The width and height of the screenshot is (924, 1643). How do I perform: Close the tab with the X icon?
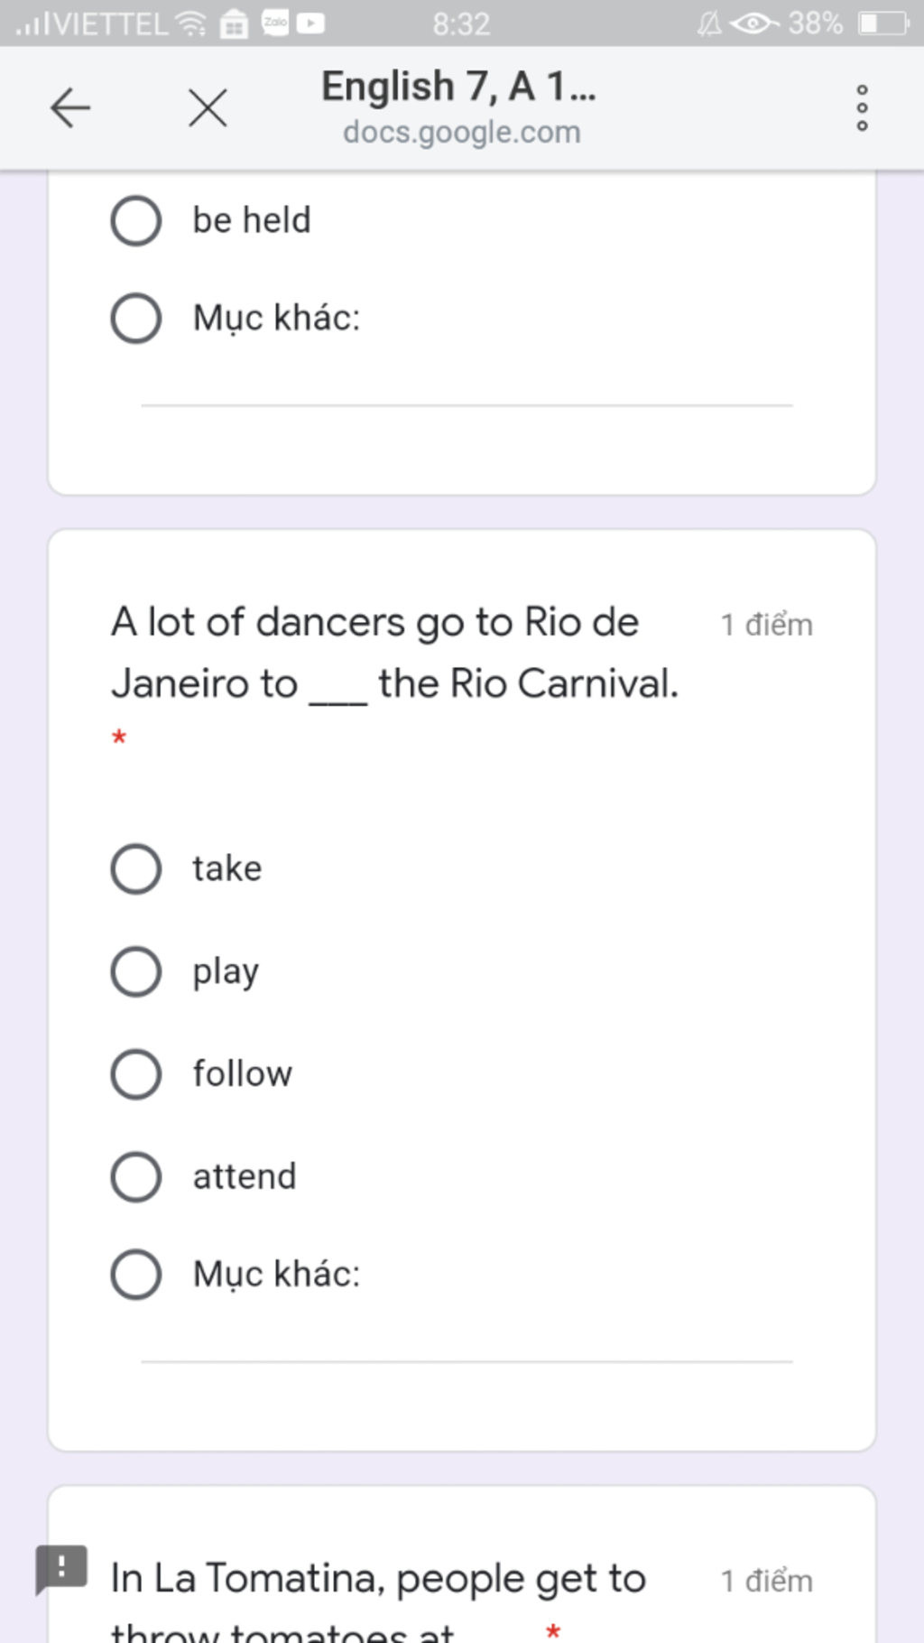(208, 108)
